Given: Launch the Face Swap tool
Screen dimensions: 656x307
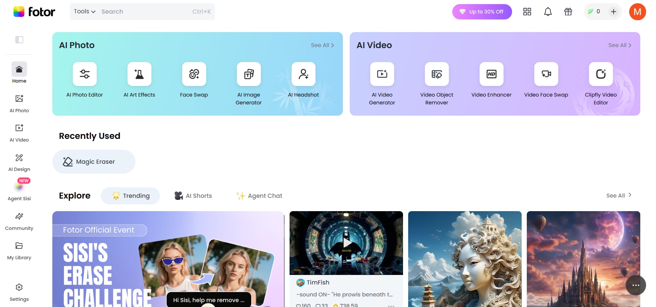Looking at the screenshot, I should (194, 80).
